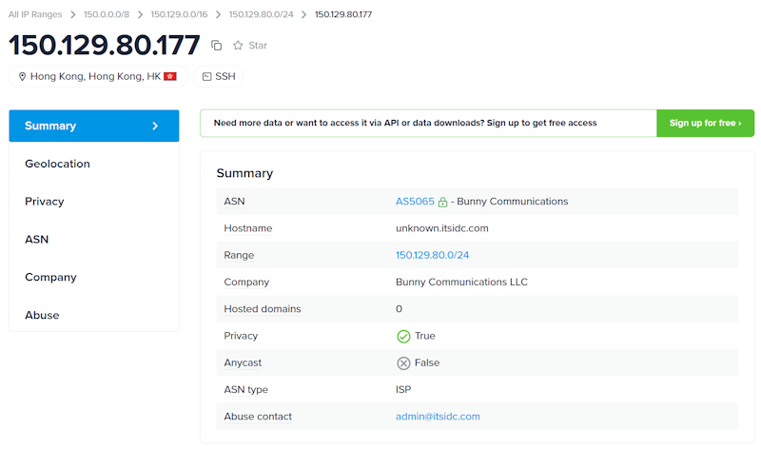Follow the 150.129.80.0/24 range link in Summary

point(432,255)
